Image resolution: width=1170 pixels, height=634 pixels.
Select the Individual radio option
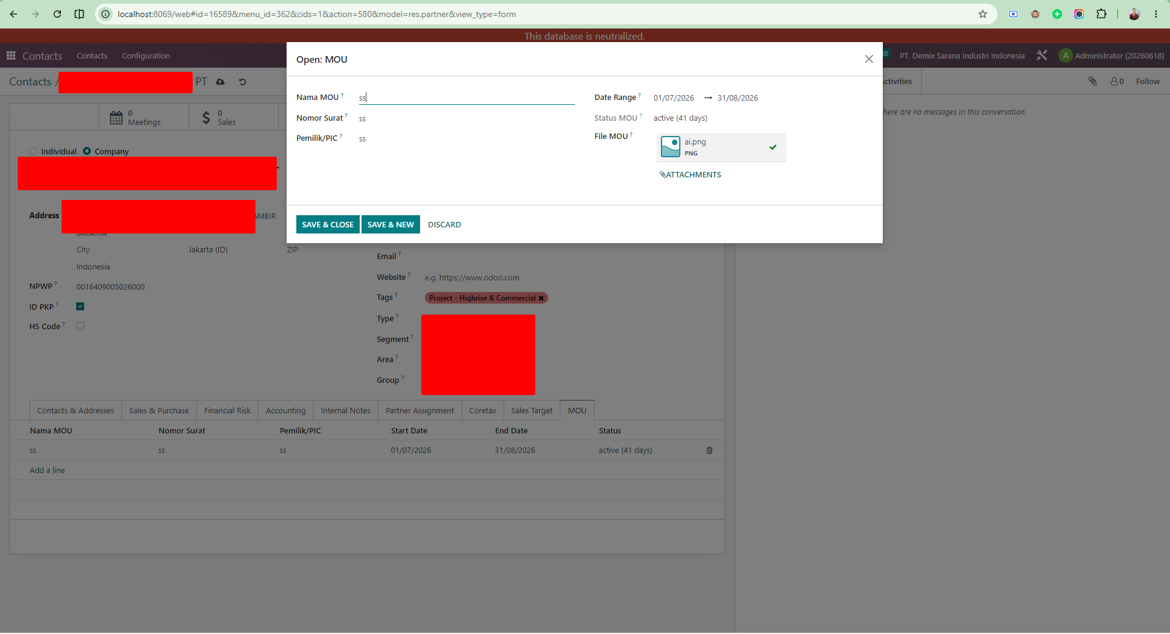(34, 151)
